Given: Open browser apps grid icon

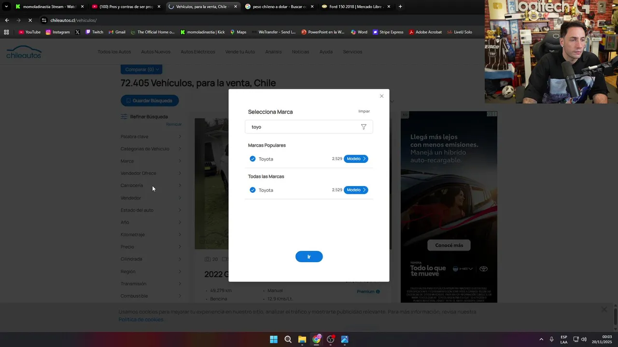Looking at the screenshot, I should pos(6,32).
